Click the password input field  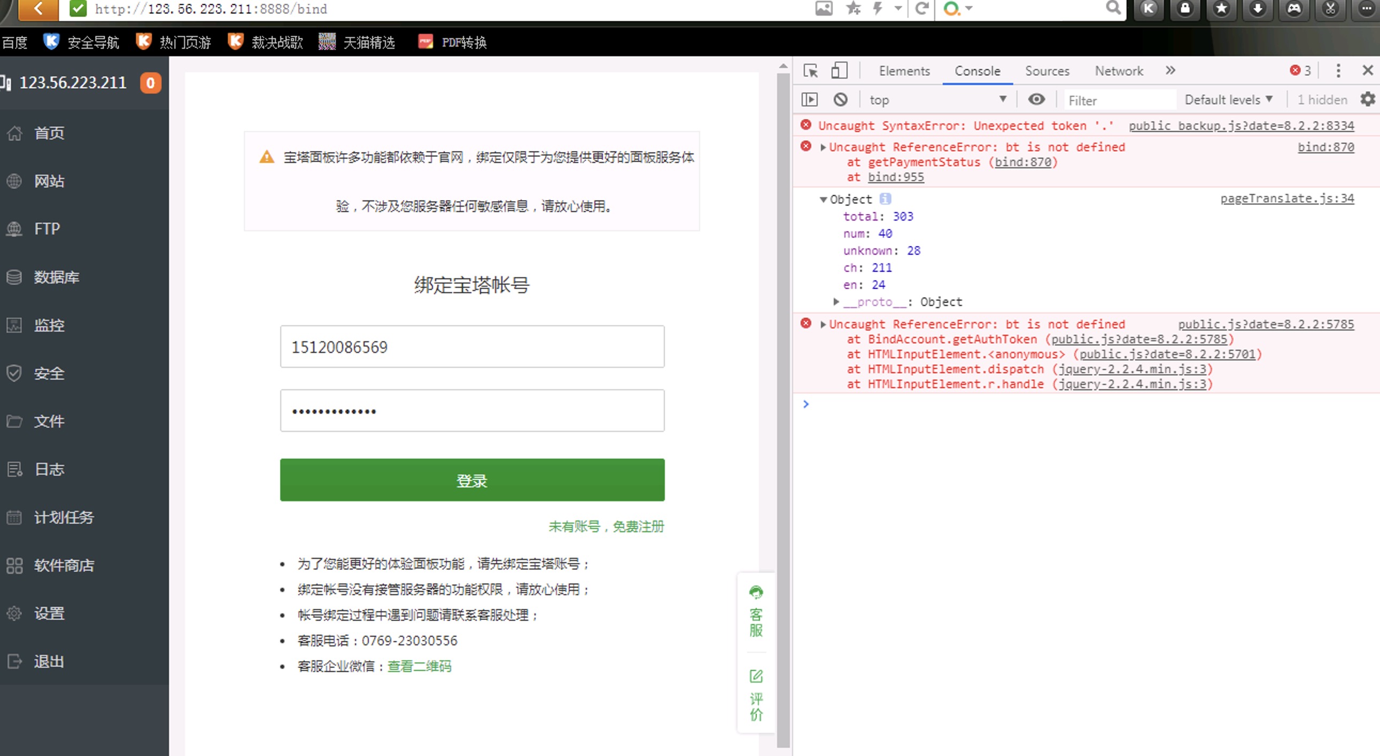pyautogui.click(x=472, y=411)
